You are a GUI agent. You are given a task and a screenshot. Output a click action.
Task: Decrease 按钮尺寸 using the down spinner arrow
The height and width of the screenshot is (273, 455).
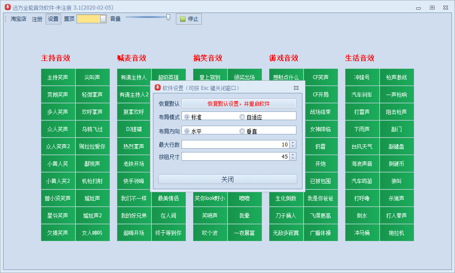(x=293, y=159)
